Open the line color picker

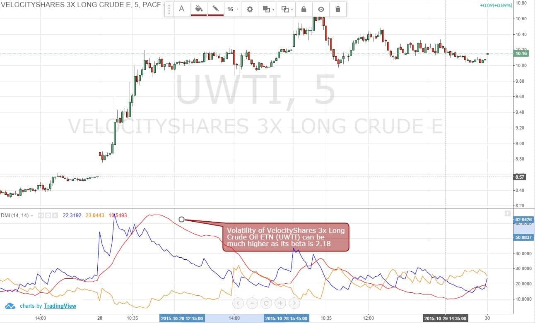(x=215, y=9)
